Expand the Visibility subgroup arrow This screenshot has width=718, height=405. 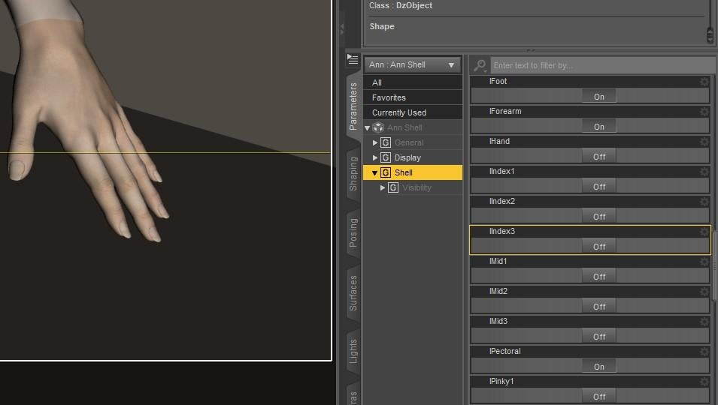pos(383,187)
